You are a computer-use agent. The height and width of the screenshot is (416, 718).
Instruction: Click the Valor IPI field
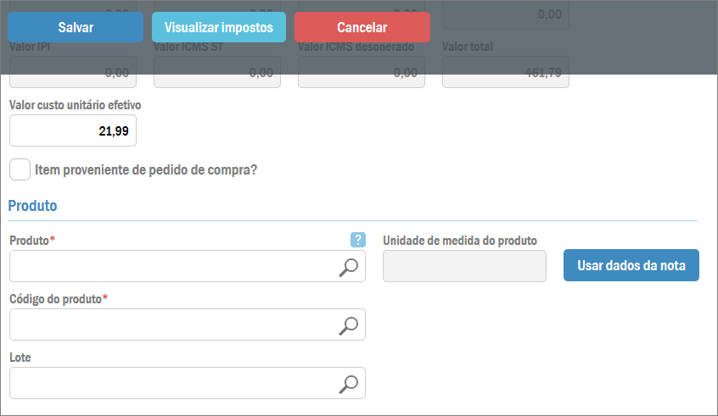[73, 74]
